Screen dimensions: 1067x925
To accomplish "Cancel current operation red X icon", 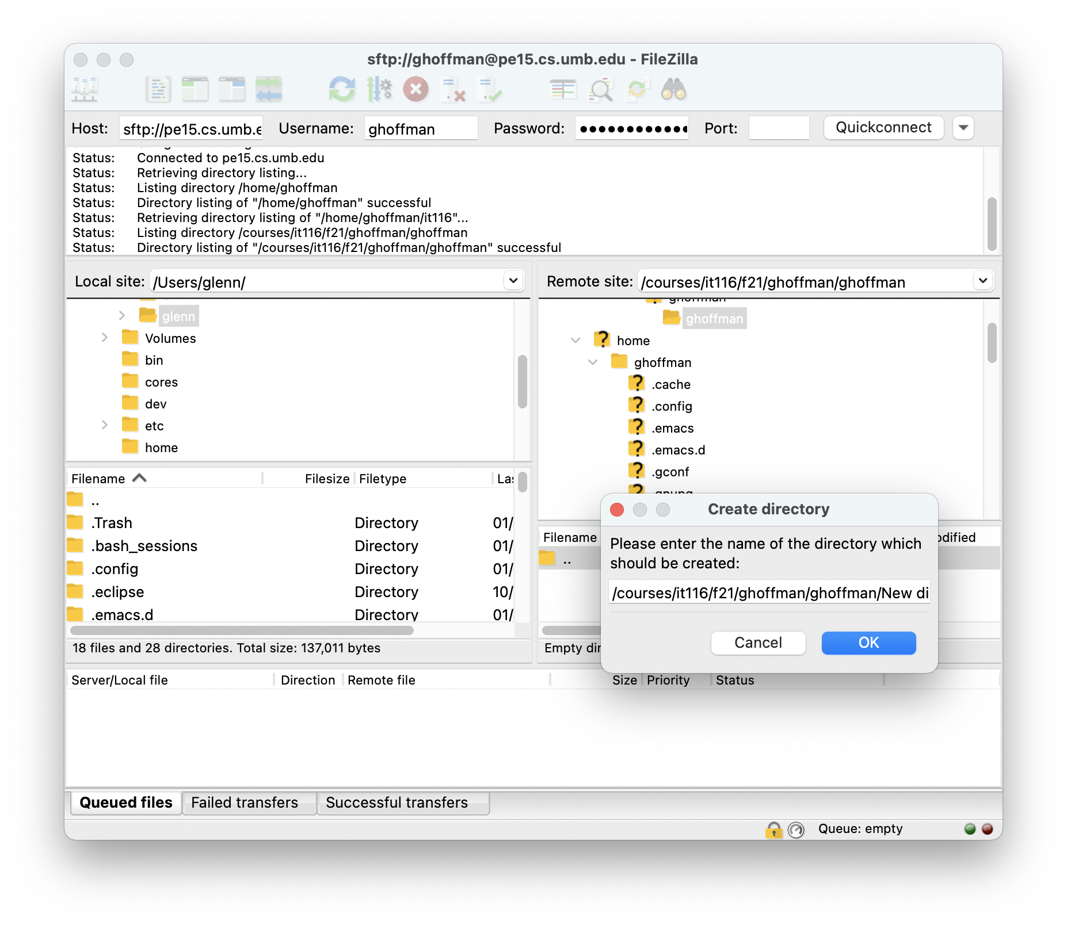I will tap(416, 90).
